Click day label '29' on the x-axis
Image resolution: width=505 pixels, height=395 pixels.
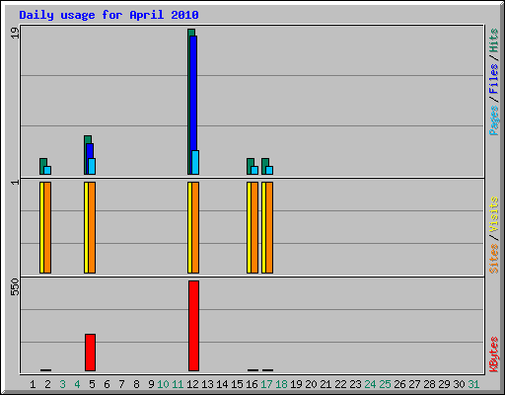coord(444,384)
